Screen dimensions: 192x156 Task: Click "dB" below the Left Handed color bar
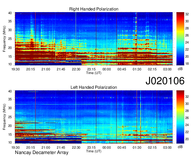180,147
